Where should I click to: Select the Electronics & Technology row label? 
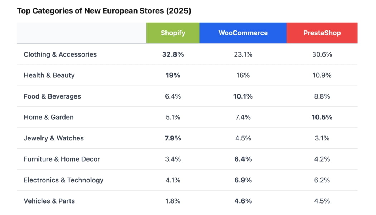pos(63,180)
